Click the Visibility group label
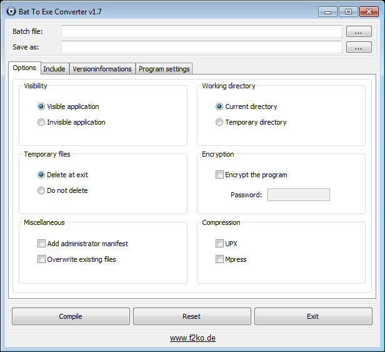The width and height of the screenshot is (385, 352). pyautogui.click(x=36, y=86)
